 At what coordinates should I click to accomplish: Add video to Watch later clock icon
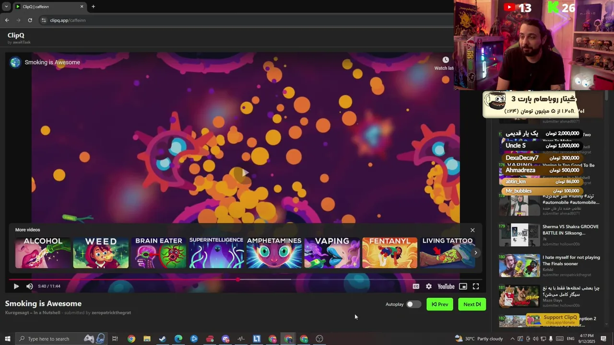[446, 60]
